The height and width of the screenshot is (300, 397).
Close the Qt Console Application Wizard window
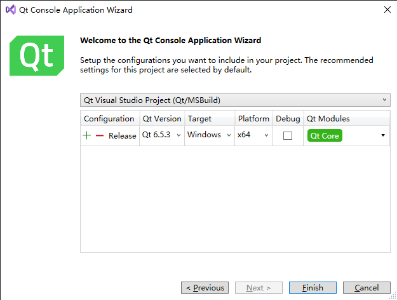387,10
